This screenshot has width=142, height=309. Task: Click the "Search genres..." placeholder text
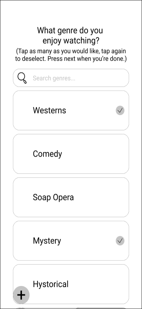pos(54,78)
